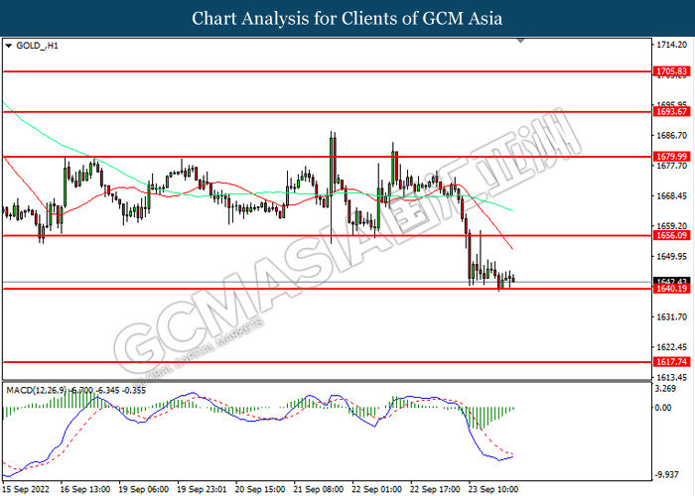Click the Chart Analysis for Clients title

pos(347,19)
